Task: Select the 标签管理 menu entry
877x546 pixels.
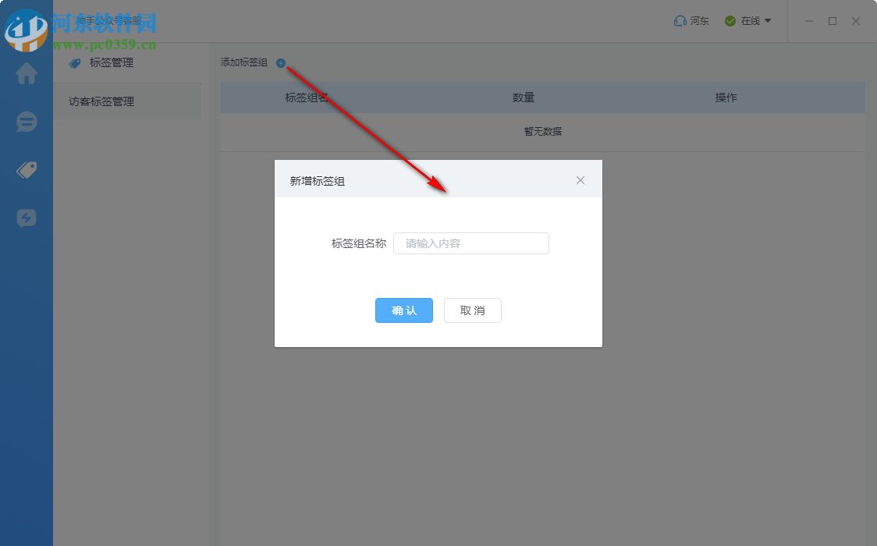Action: click(112, 63)
